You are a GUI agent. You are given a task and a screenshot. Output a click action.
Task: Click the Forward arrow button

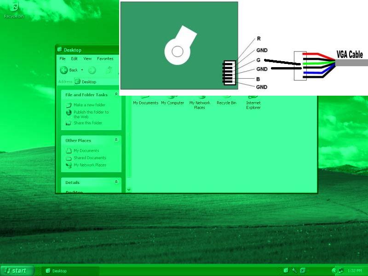pyautogui.click(x=92, y=70)
